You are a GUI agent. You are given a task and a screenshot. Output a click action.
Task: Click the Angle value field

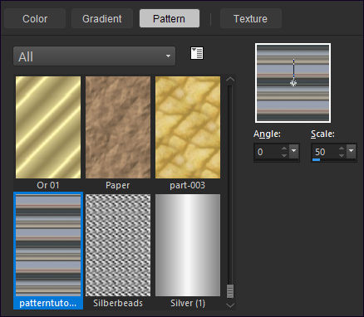pyautogui.click(x=268, y=152)
